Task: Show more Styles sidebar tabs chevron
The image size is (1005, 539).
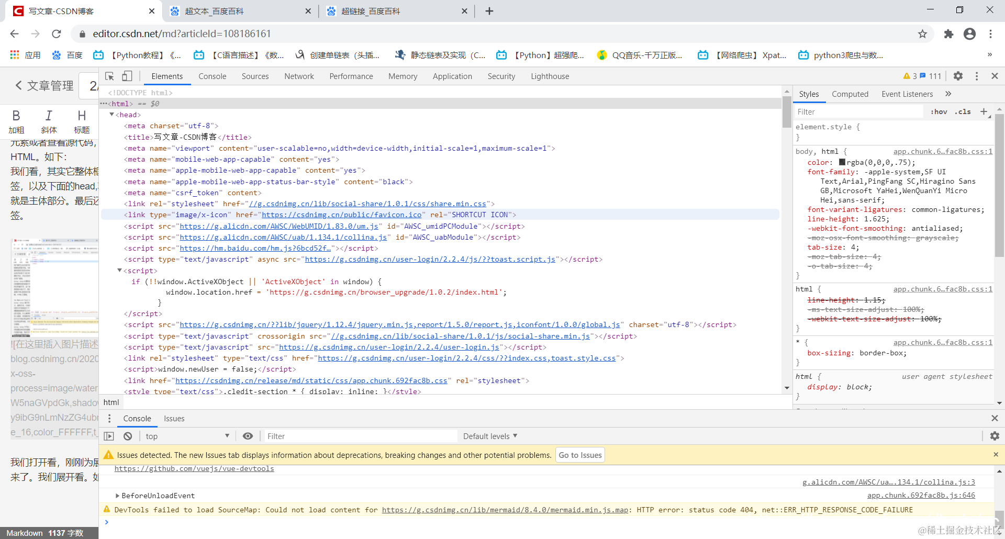Action: coord(948,94)
